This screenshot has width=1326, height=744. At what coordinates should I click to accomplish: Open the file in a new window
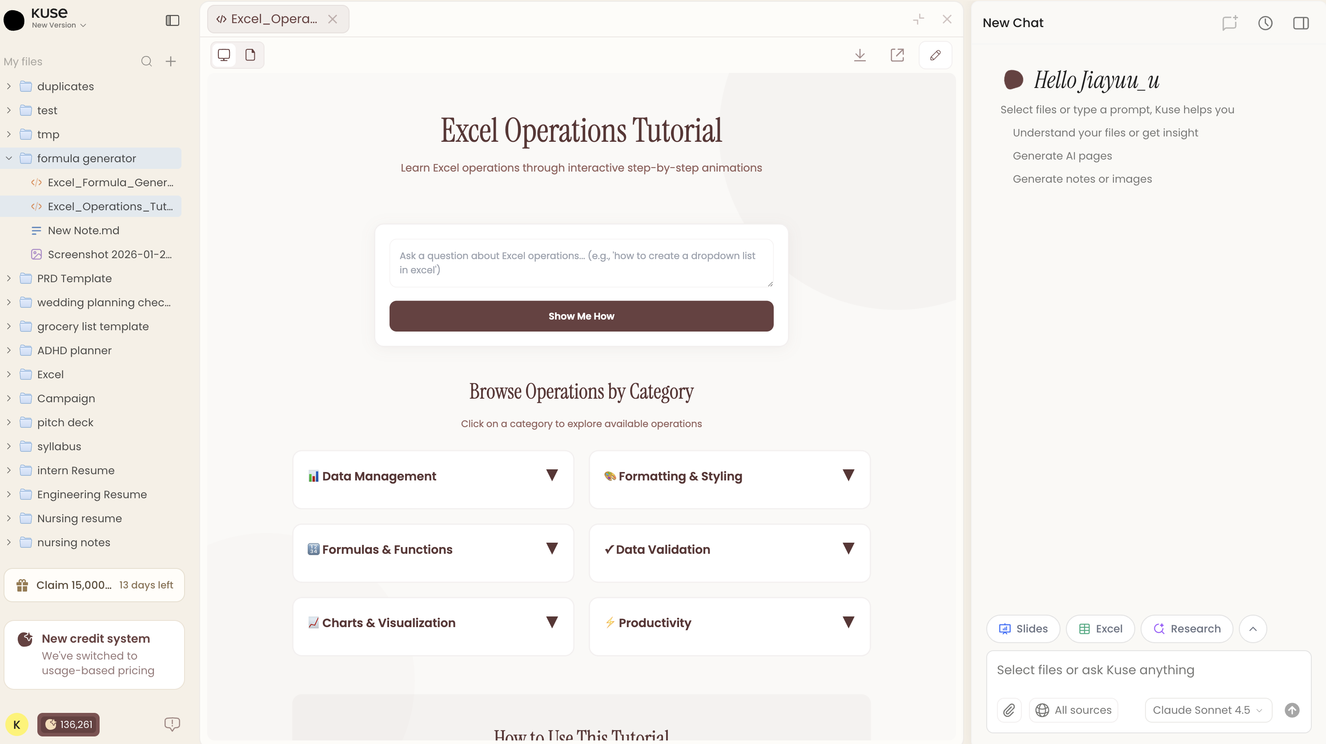pos(897,55)
